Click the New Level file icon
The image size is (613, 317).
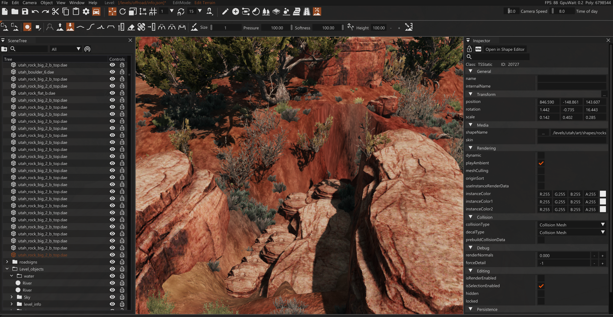click(x=5, y=12)
